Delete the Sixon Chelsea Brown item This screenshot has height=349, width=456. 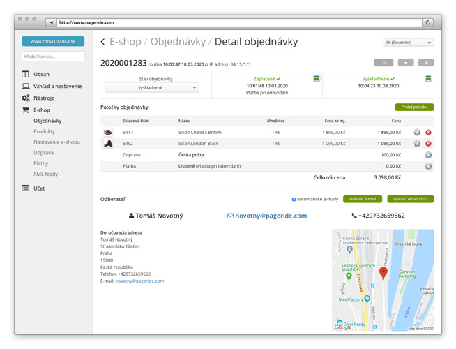tap(428, 132)
